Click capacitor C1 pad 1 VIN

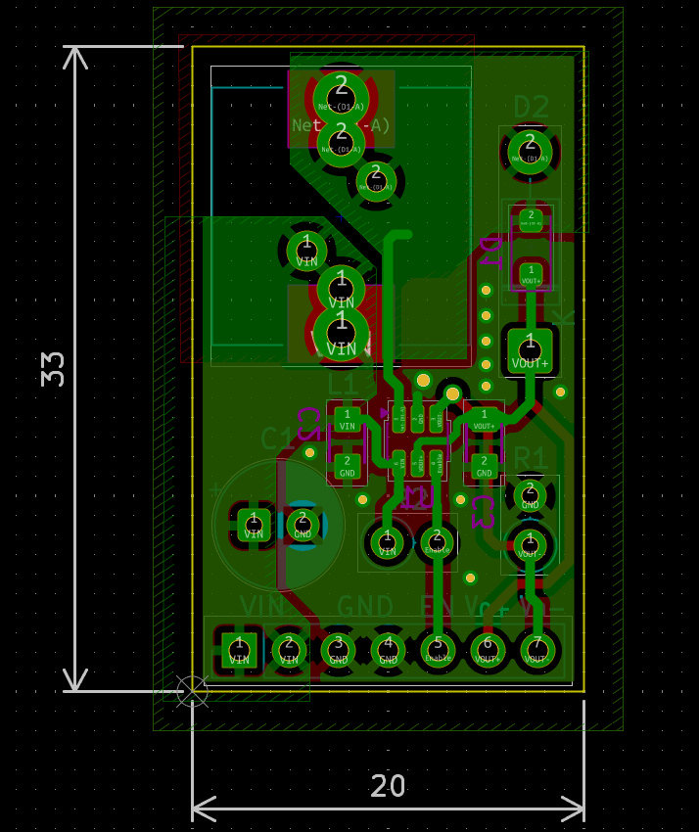254,524
